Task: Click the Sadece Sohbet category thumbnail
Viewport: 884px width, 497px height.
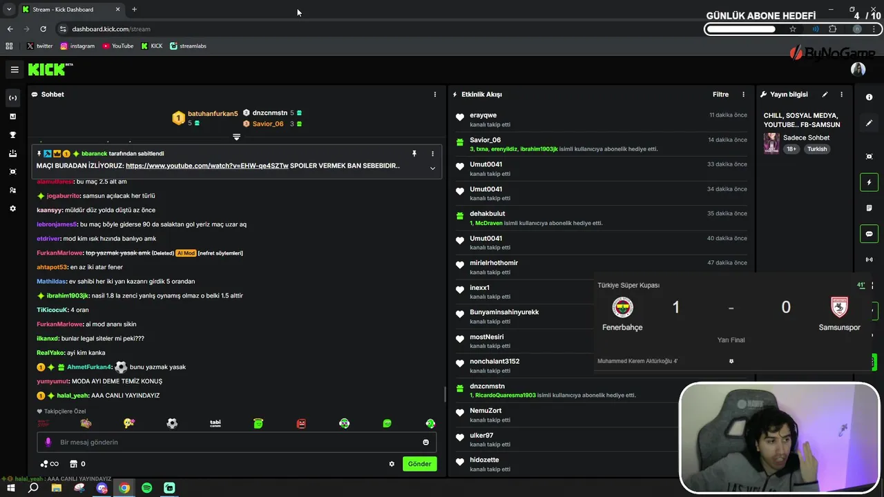Action: pos(771,143)
